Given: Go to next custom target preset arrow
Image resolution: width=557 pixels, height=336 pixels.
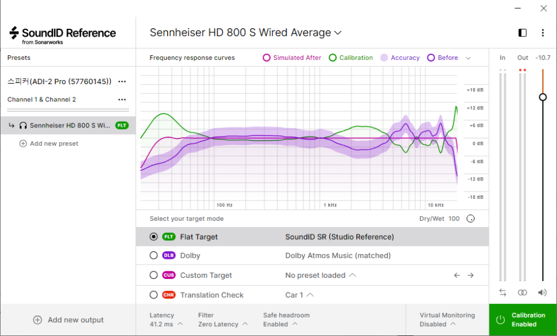Looking at the screenshot, I should [x=471, y=275].
